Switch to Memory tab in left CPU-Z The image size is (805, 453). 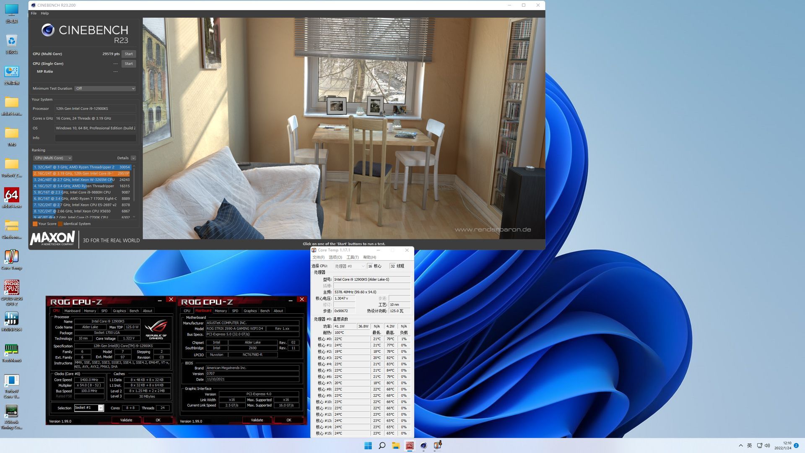coord(90,311)
